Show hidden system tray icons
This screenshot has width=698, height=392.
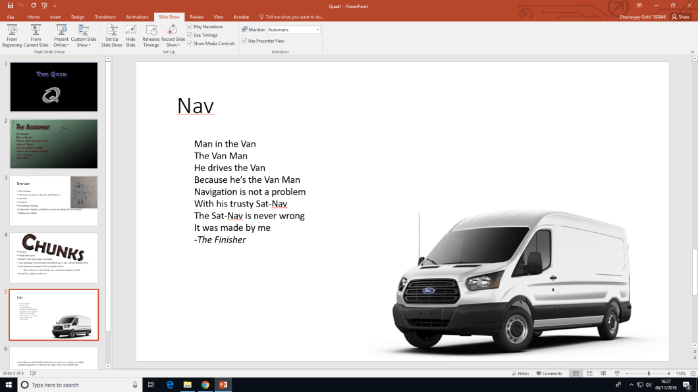(x=631, y=385)
